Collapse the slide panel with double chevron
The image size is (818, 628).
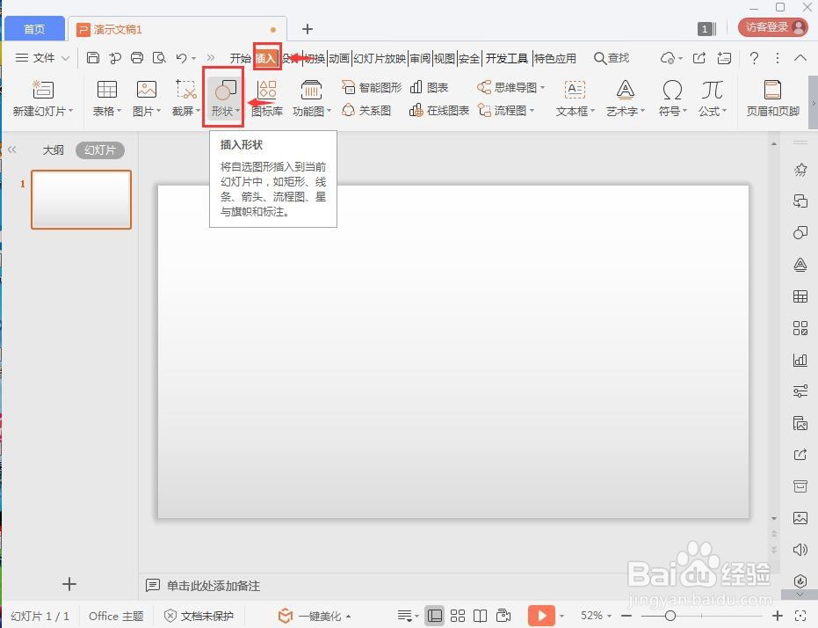click(x=12, y=150)
